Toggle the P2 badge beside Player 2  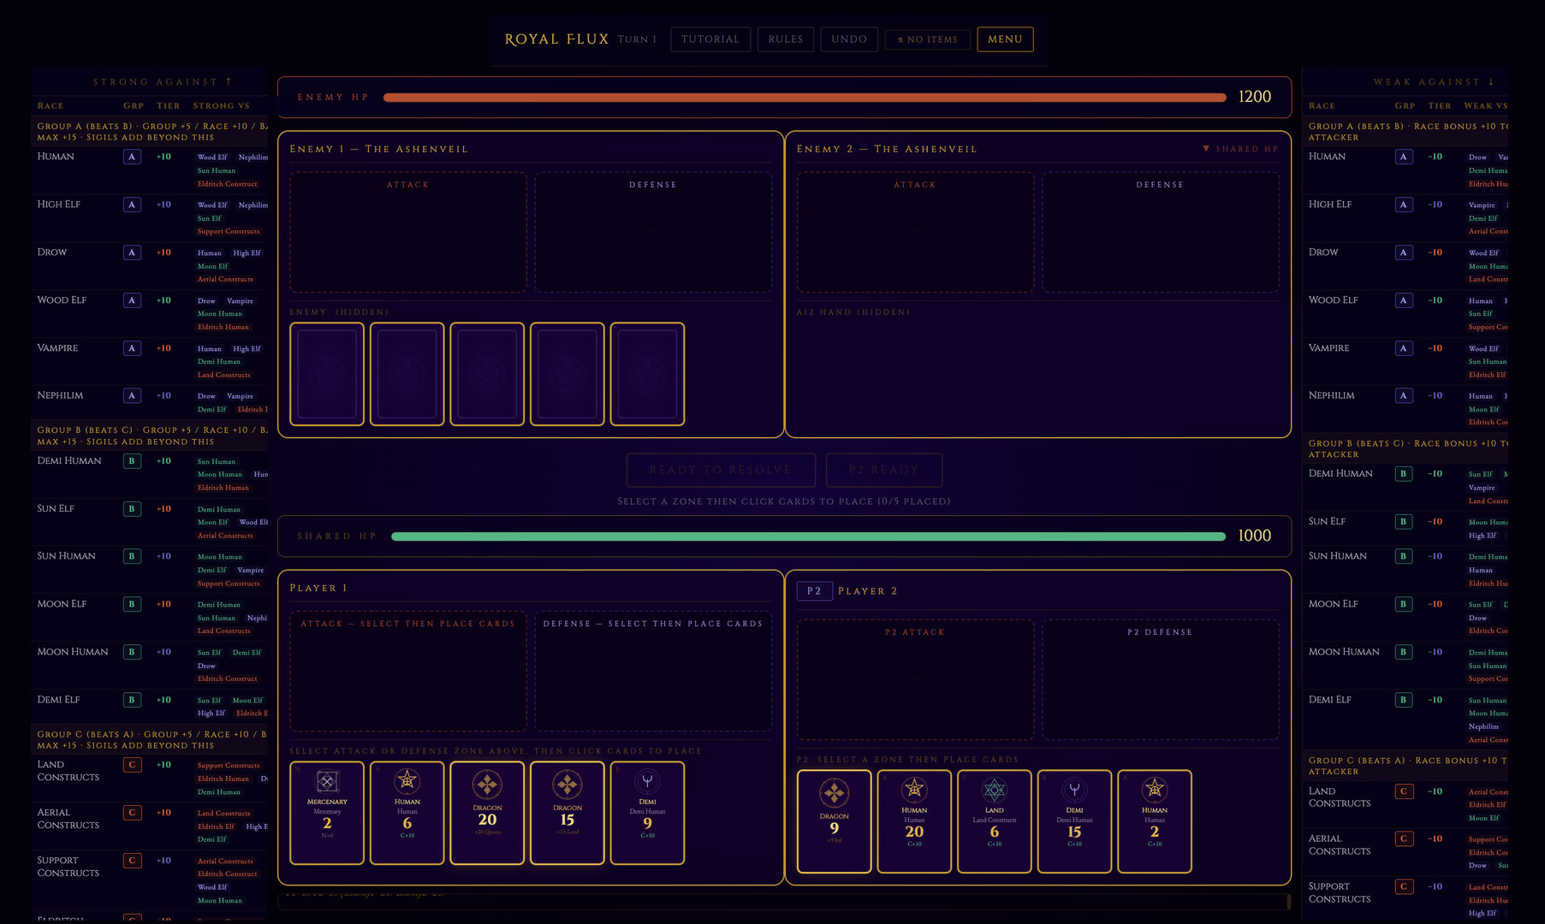tap(814, 591)
